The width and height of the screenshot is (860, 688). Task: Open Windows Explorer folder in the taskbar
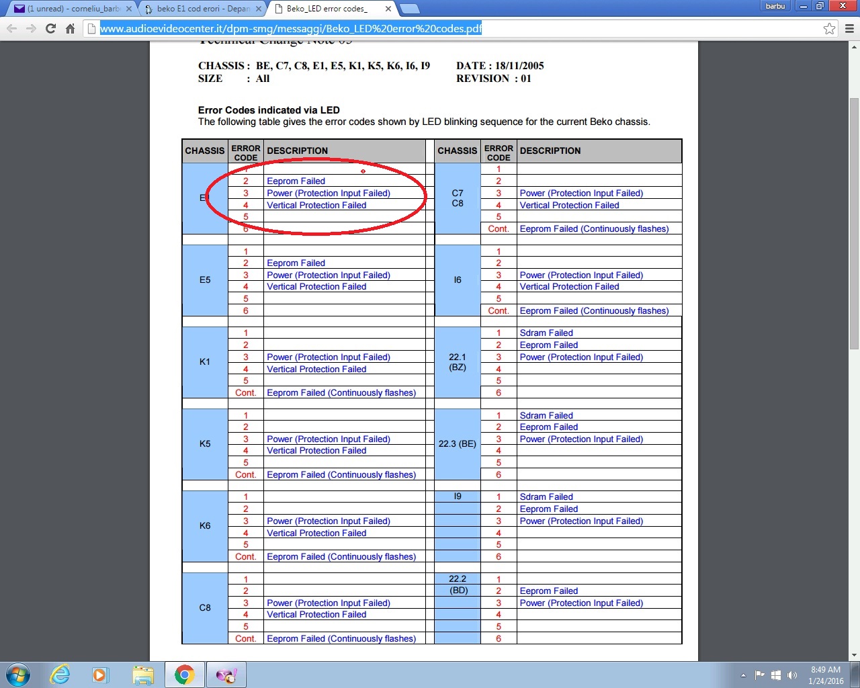point(142,675)
